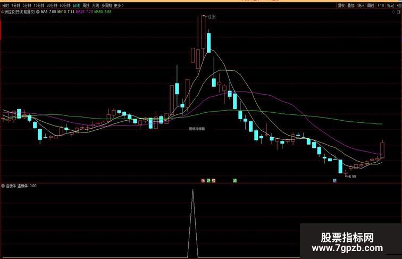402x259 pixels.
Task: Click the 连板牛 signal spike peak
Action: [193, 190]
